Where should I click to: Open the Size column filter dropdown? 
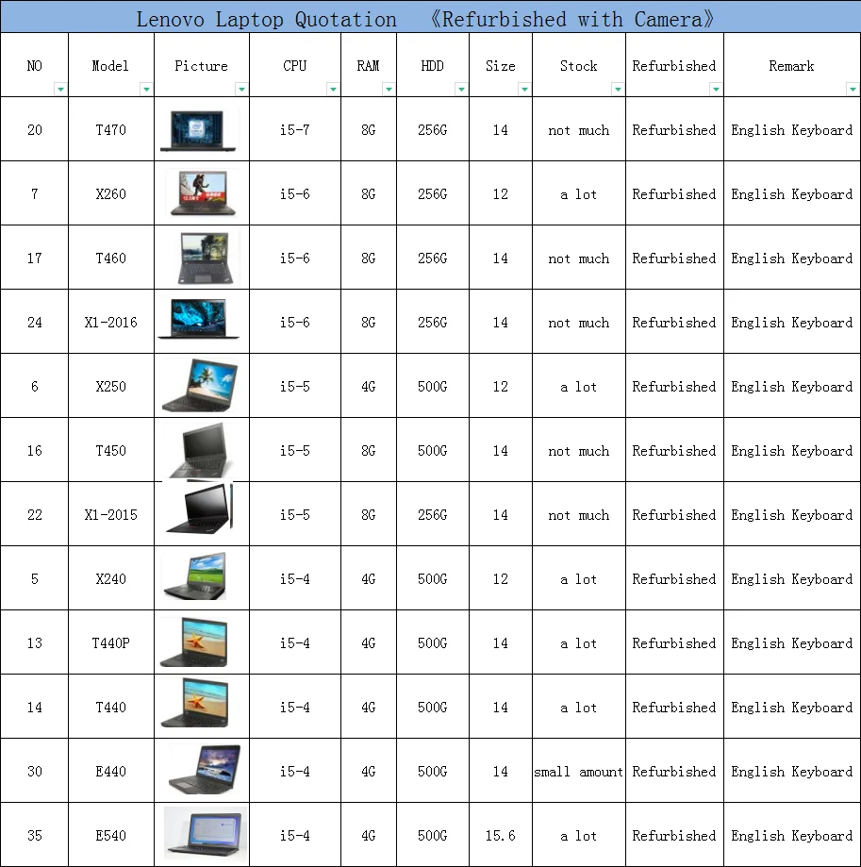(525, 89)
